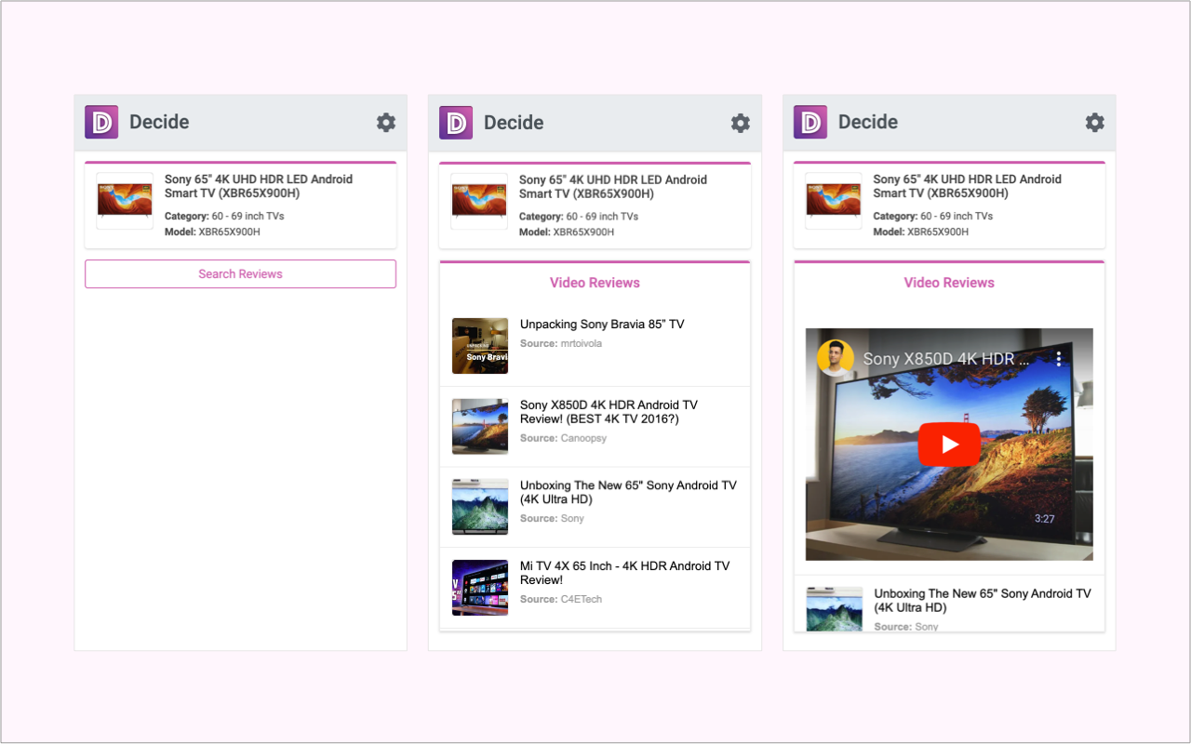This screenshot has height=744, width=1191.
Task: Click 'Source: Canoopsy' text
Action: (563, 438)
